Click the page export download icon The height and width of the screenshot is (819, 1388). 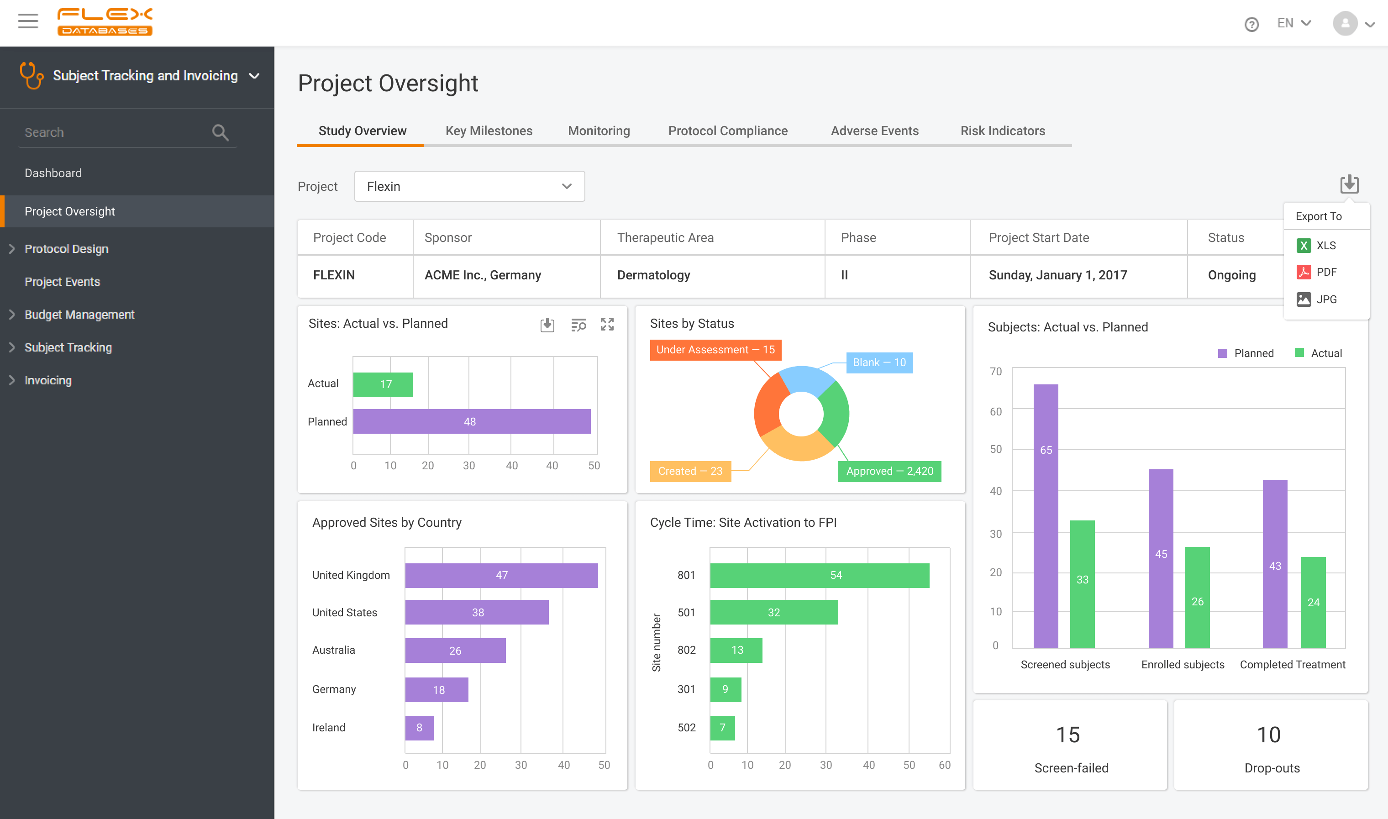1349,184
